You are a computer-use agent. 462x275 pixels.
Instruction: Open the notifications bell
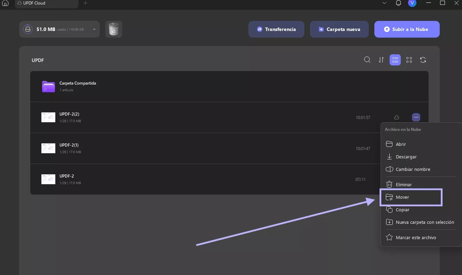399,3
